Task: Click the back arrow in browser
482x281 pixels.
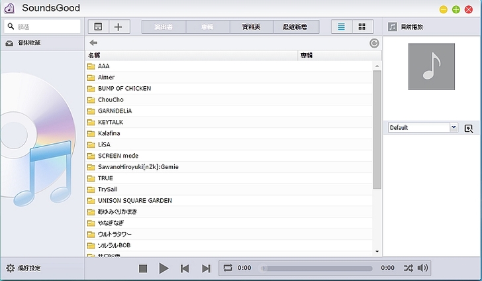Action: [x=93, y=43]
